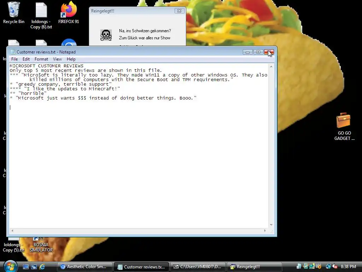Click "Zum Glück war alles nur Show" text
The image size is (362, 272).
tap(145, 38)
